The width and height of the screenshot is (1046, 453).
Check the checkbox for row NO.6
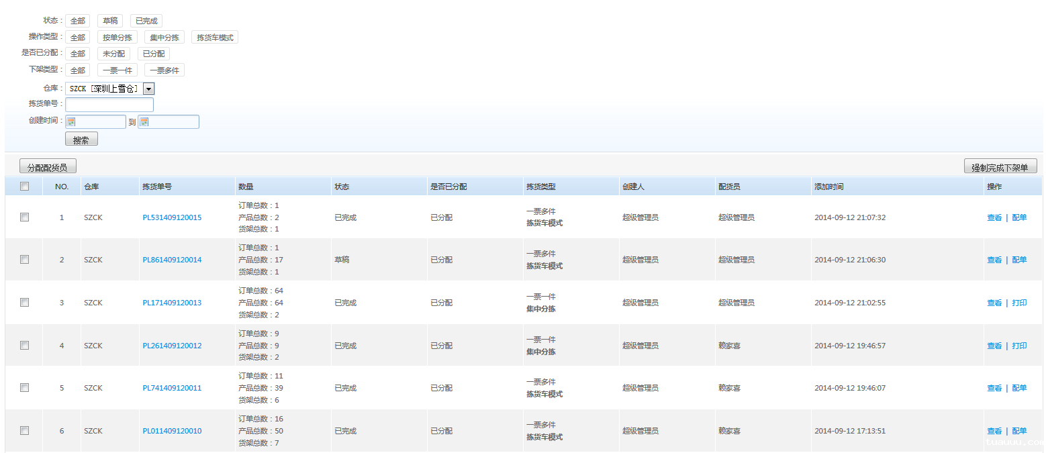tap(24, 430)
